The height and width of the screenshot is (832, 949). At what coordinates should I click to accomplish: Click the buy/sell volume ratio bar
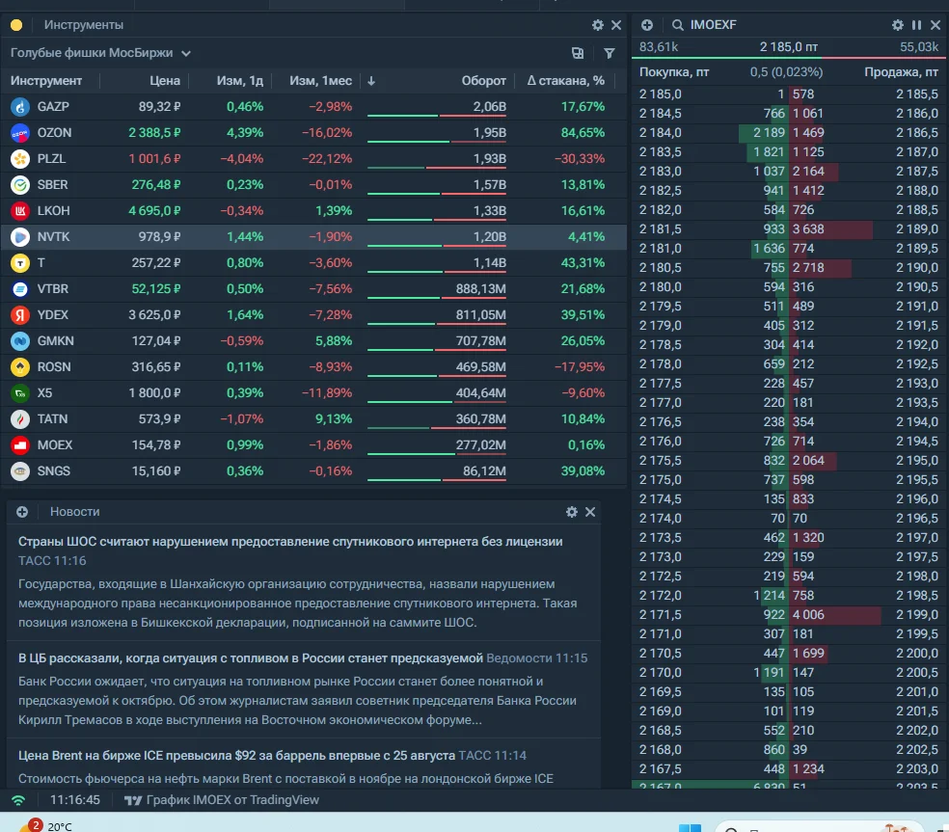pos(789,58)
